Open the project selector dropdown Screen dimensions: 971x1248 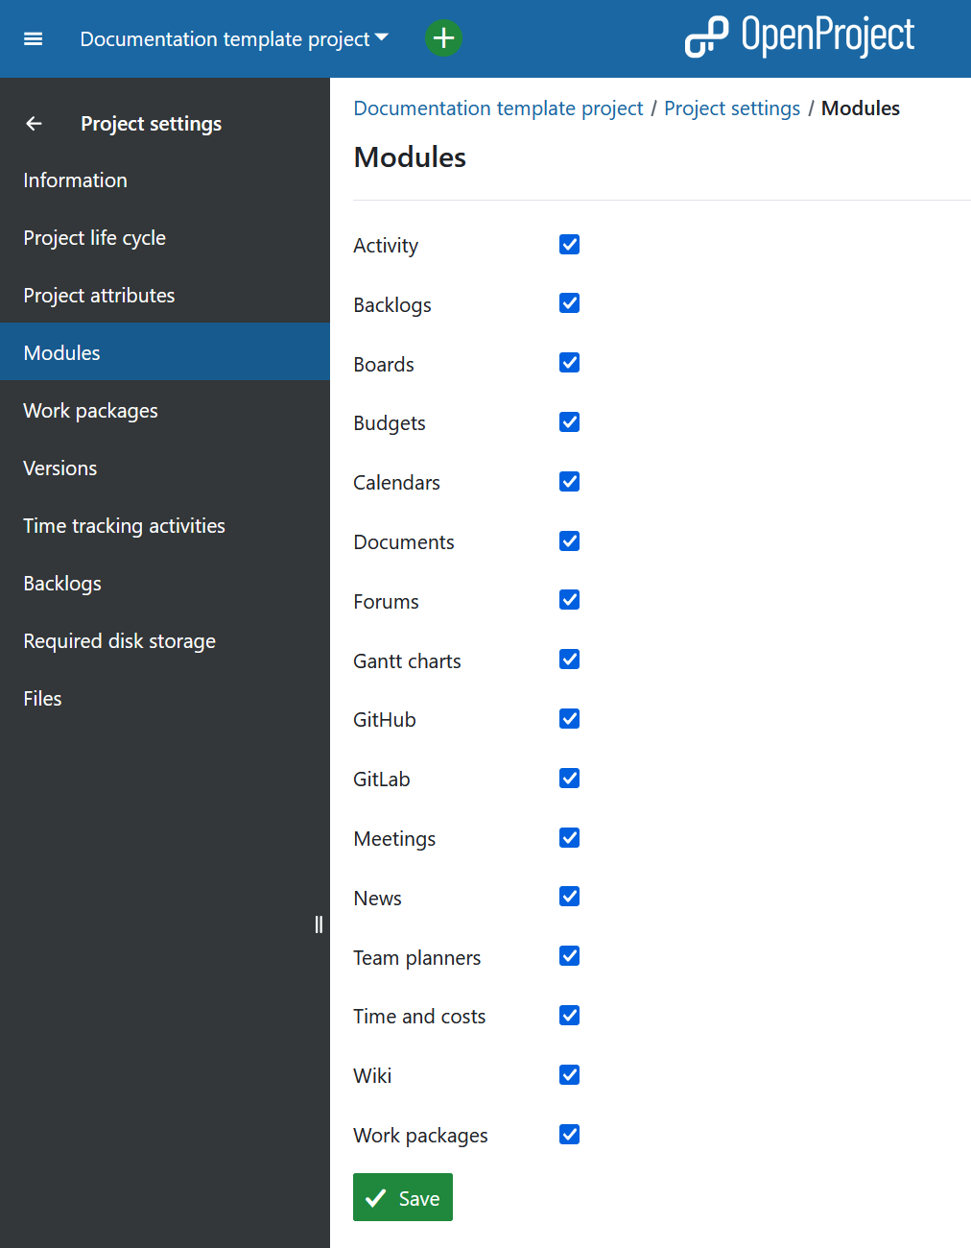tap(234, 38)
